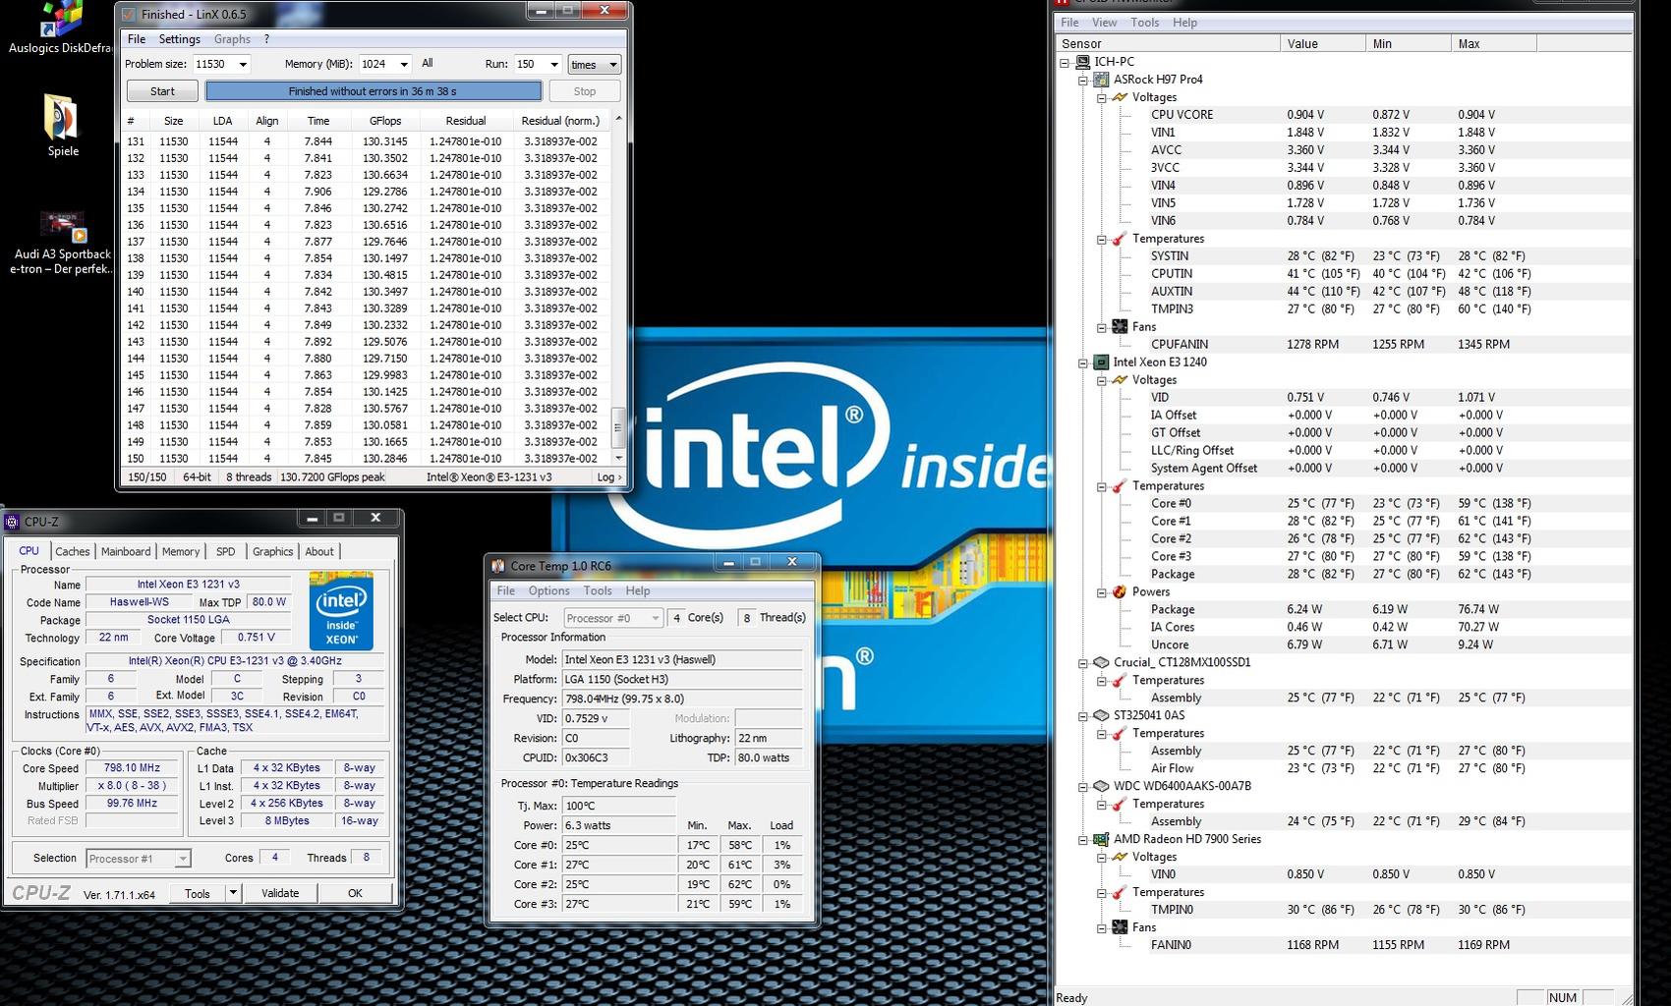Open the Options menu in Core Temp
The image size is (1671, 1006).
tap(548, 590)
